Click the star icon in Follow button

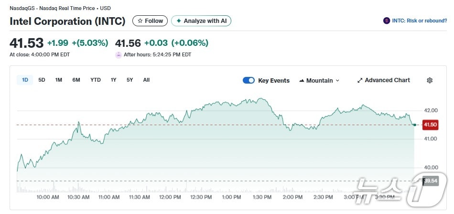140,21
